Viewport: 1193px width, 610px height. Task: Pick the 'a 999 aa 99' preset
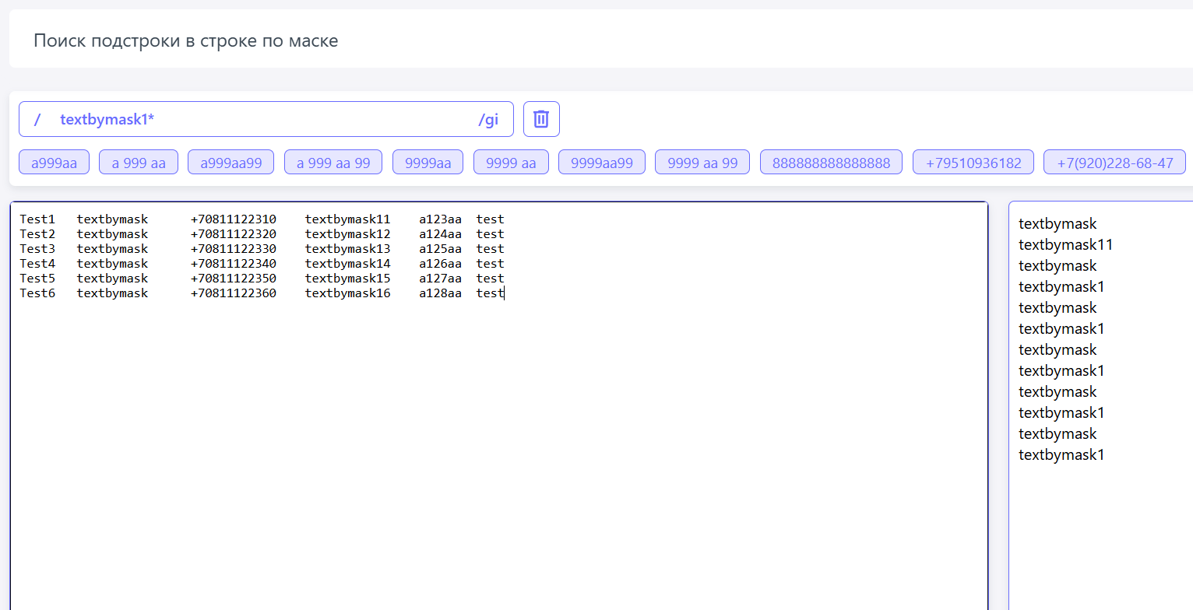coord(333,163)
